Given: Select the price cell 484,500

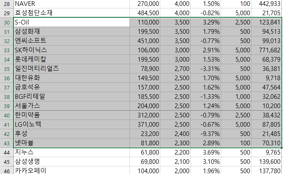Looking at the screenshot, I should pos(145,13).
